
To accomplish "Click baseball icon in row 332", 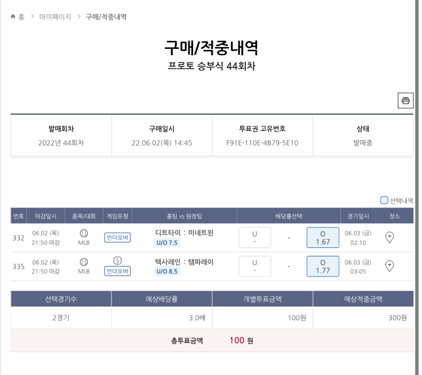I will [84, 233].
